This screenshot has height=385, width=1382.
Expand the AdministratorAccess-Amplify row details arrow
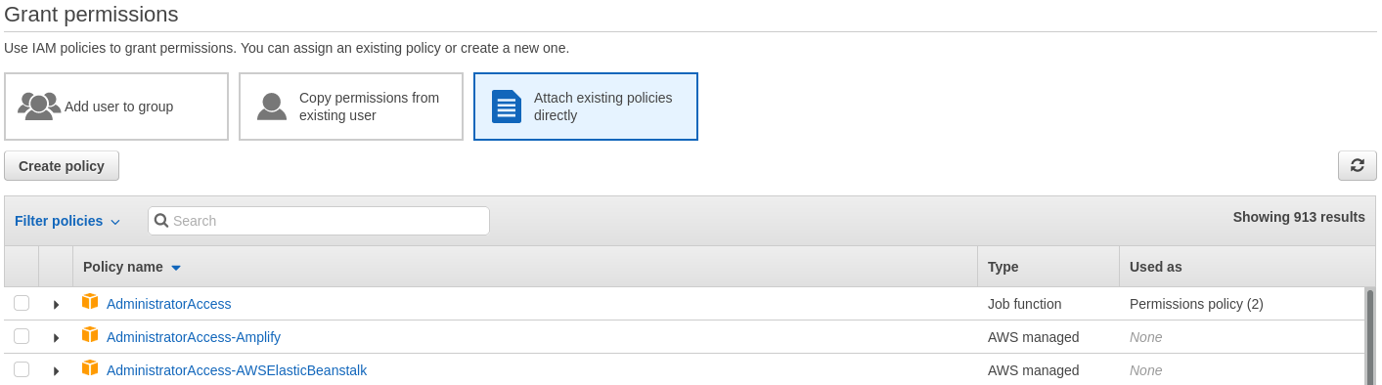coord(56,338)
